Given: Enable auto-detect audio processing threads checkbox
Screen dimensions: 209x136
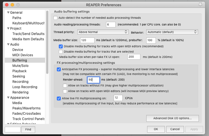Looking at the screenshot, I should 55,18.
